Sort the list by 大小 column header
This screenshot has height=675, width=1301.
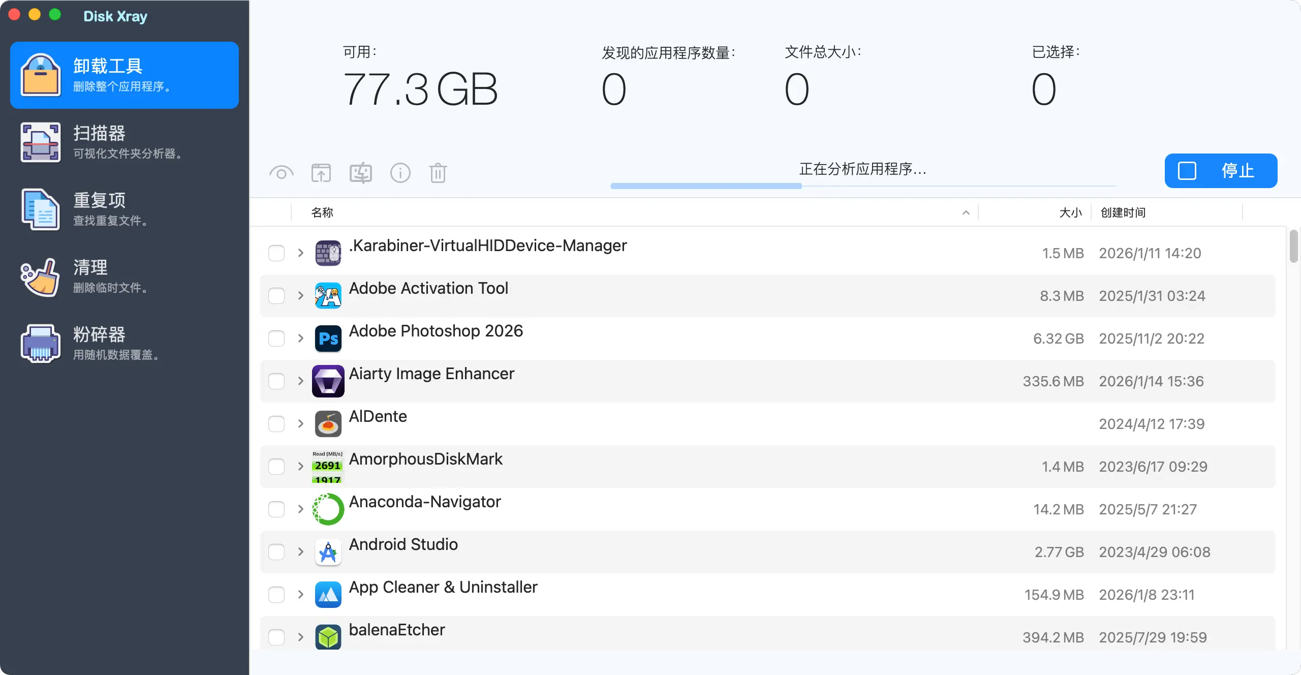tap(1070, 212)
